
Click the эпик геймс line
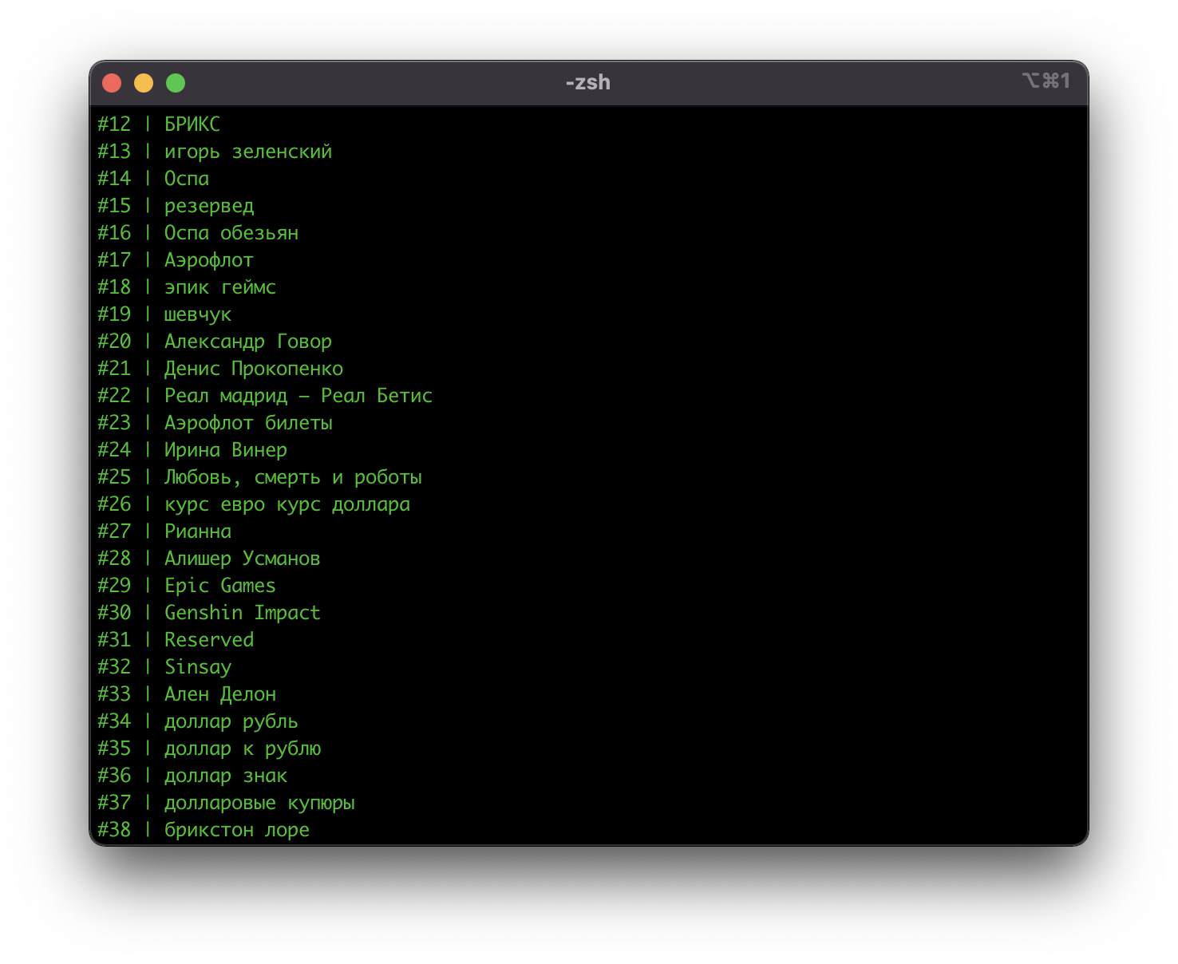coord(219,287)
